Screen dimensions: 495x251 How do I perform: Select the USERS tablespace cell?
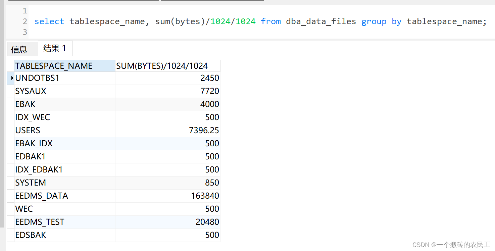click(x=64, y=130)
